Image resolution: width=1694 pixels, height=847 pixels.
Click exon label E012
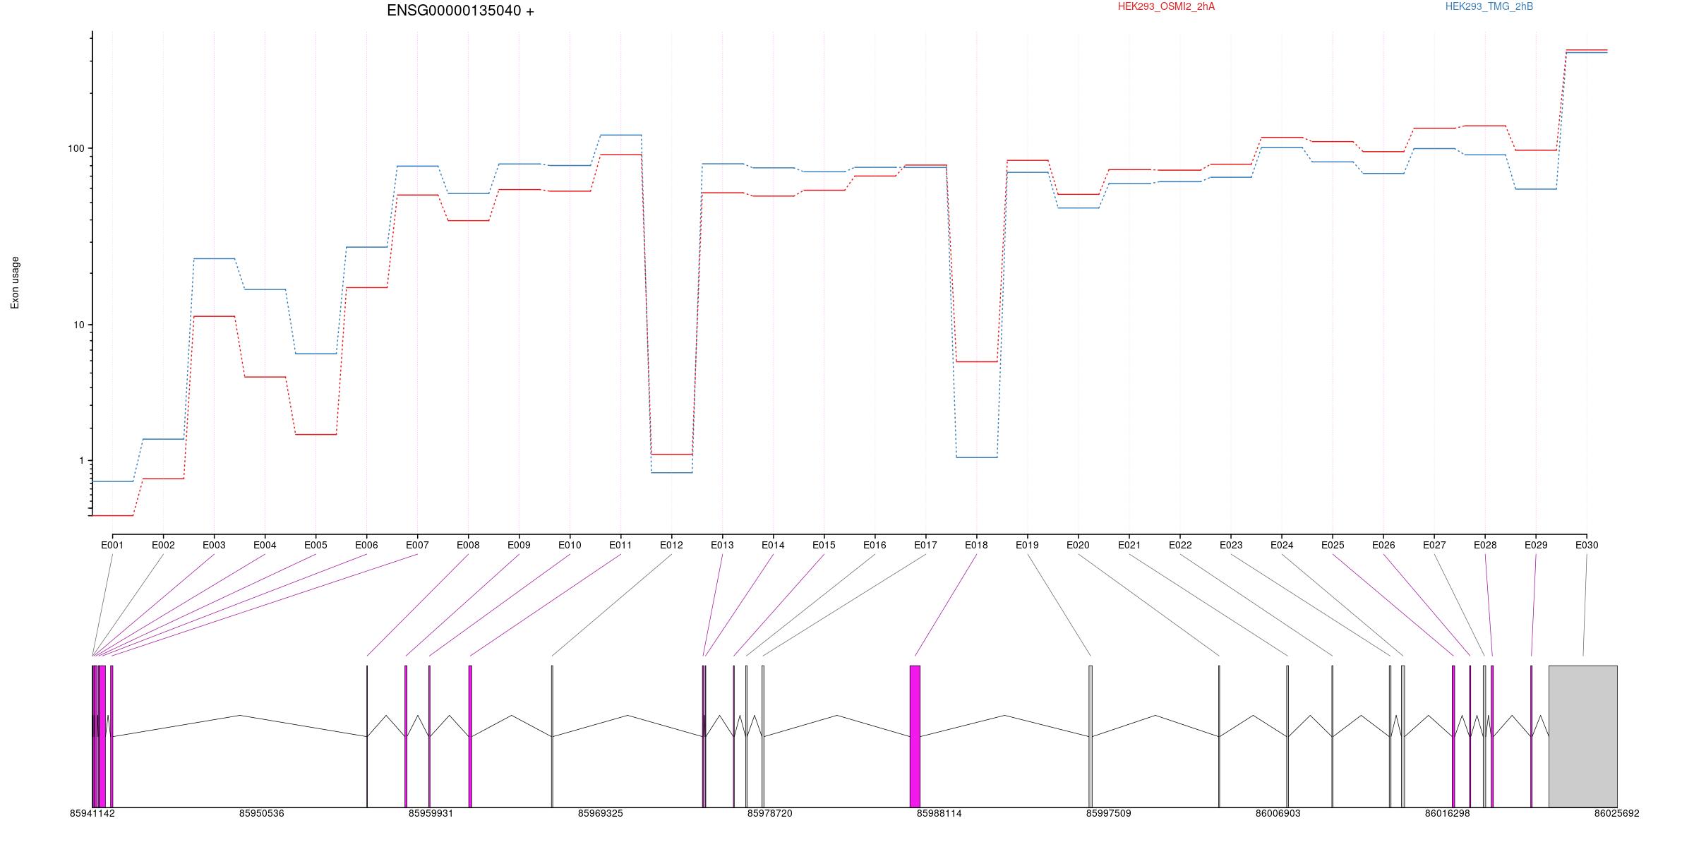click(x=671, y=545)
